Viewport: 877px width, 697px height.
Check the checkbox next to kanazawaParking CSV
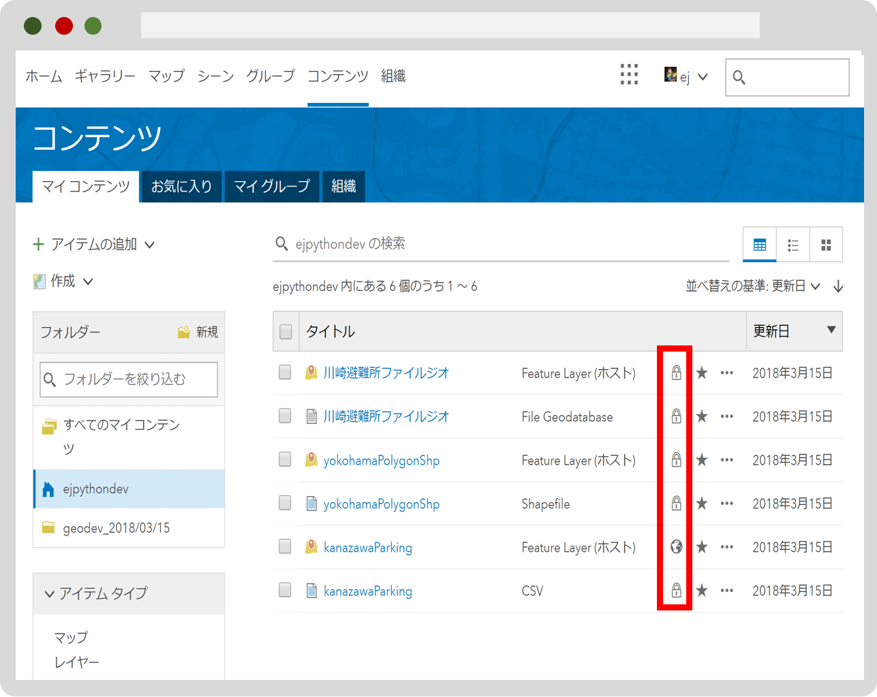[285, 591]
